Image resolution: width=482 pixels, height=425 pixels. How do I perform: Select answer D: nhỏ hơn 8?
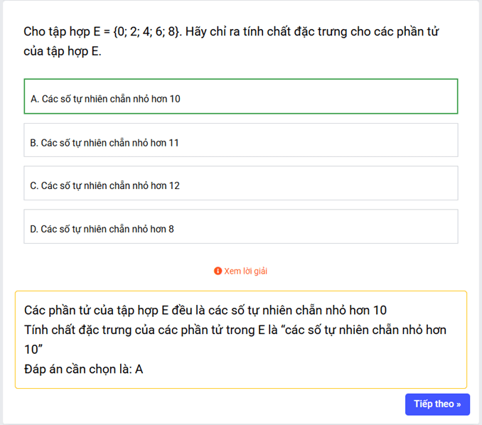pyautogui.click(x=241, y=227)
